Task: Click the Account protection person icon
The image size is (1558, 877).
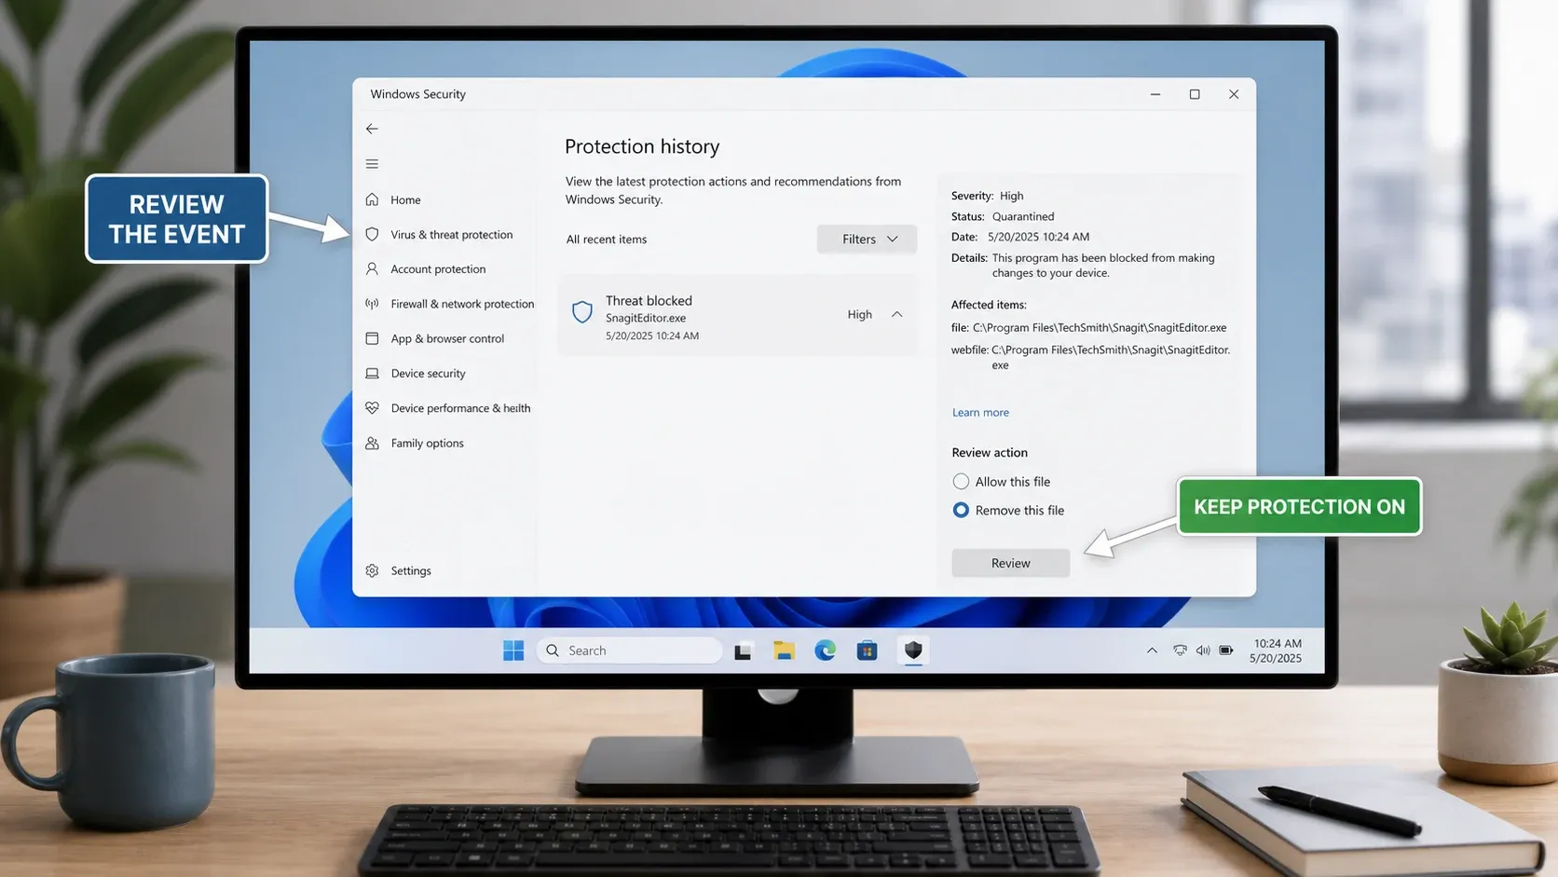Action: coord(372,268)
